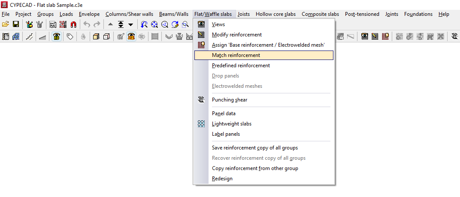Go up a group with up triangle

click(110, 24)
